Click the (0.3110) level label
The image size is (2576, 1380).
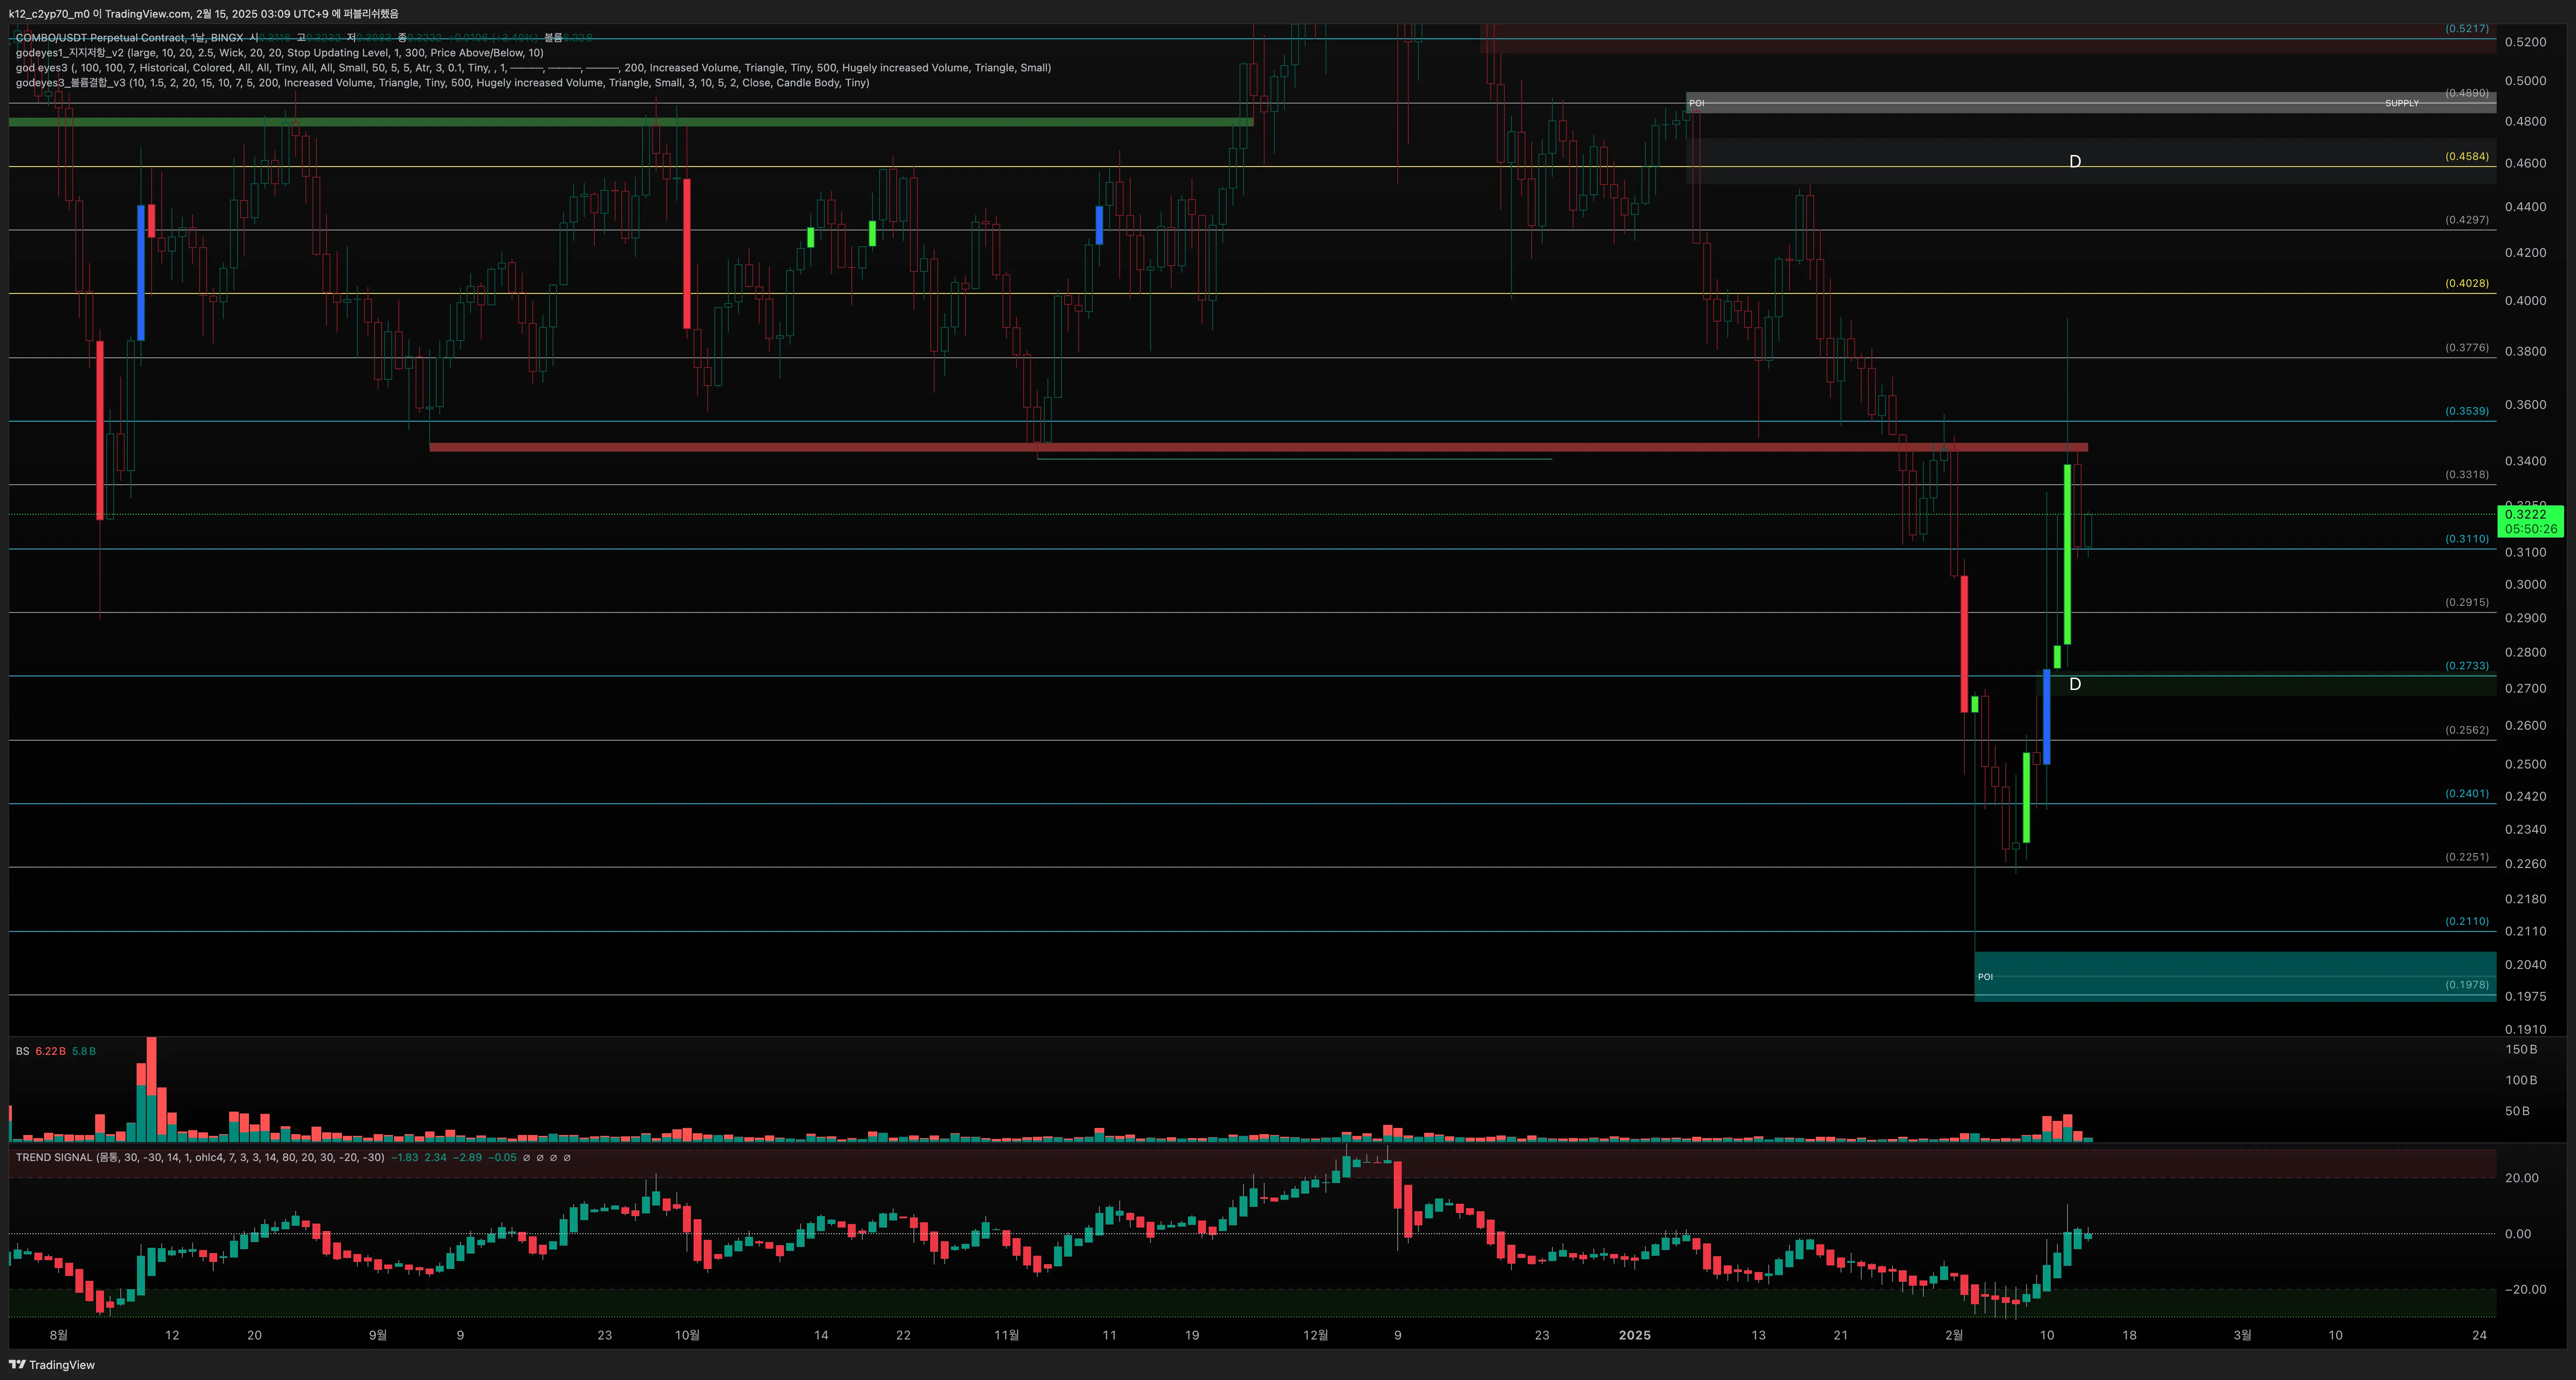(2467, 539)
